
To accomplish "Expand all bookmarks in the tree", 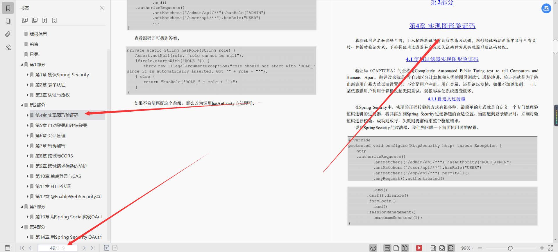I will pyautogui.click(x=25, y=20).
